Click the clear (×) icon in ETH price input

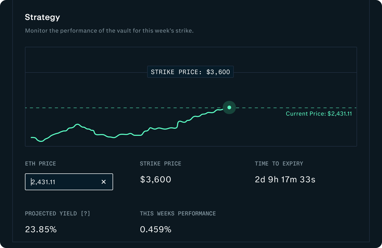click(104, 182)
